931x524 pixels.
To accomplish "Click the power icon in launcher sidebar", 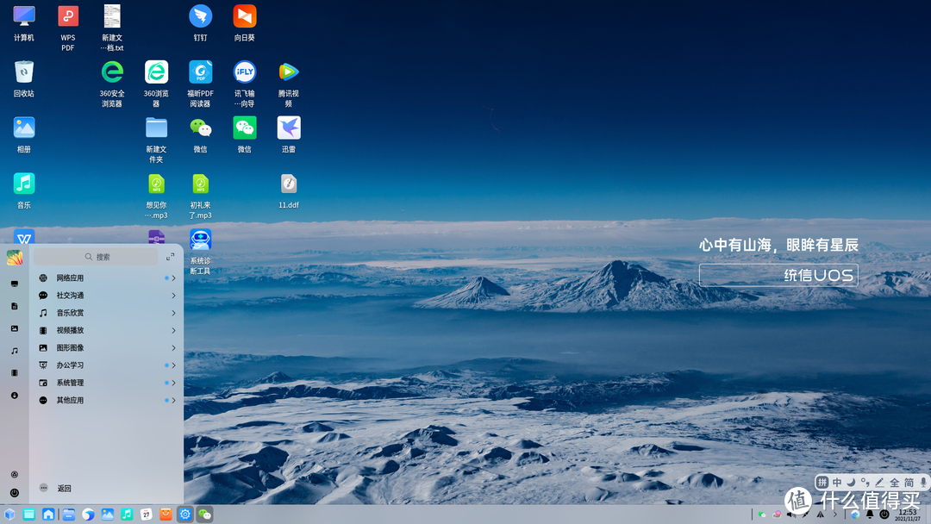I will (15, 493).
